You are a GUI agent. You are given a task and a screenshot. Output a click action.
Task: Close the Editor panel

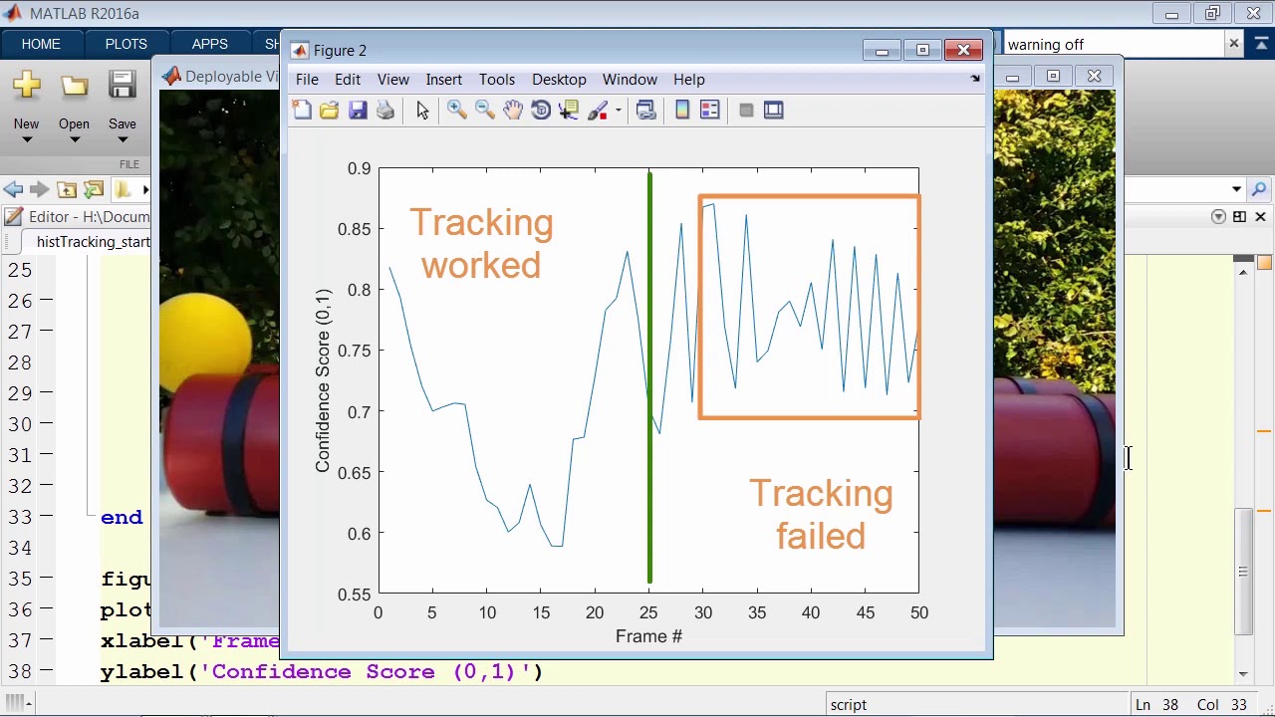pyautogui.click(x=1260, y=217)
